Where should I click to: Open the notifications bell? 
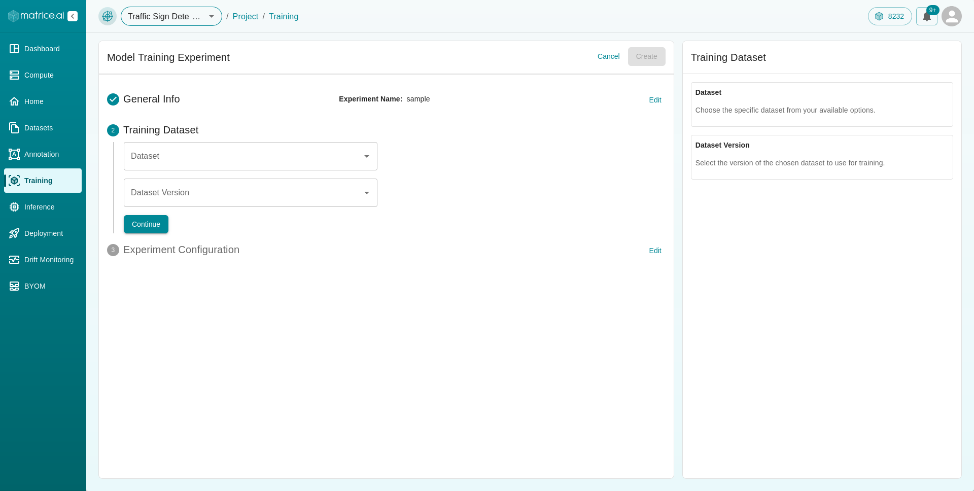pos(927,16)
